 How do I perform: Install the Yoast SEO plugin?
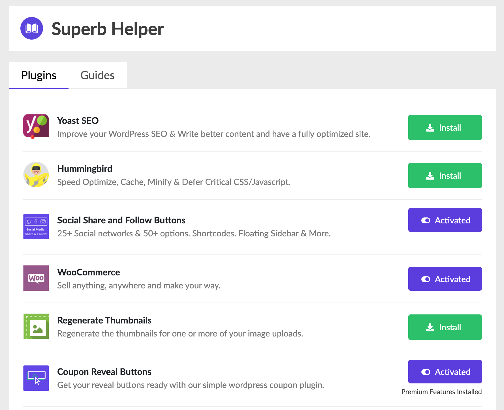click(445, 128)
